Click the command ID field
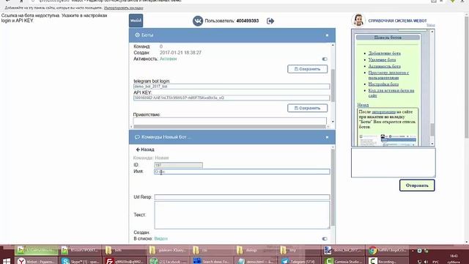 point(179,165)
